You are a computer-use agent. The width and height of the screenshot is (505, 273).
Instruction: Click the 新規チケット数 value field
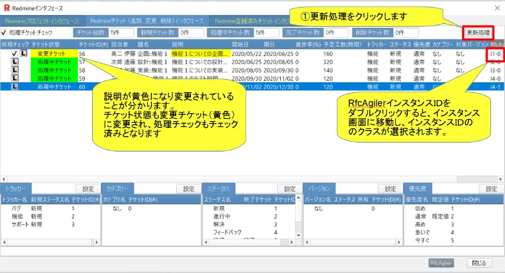click(191, 32)
